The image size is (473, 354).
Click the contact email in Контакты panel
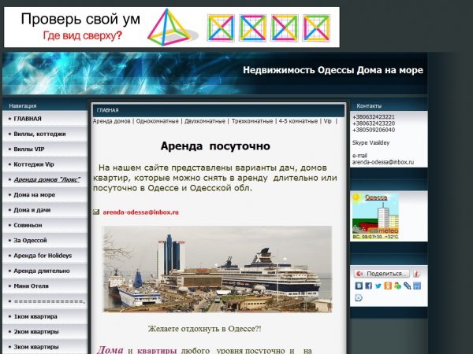click(383, 162)
